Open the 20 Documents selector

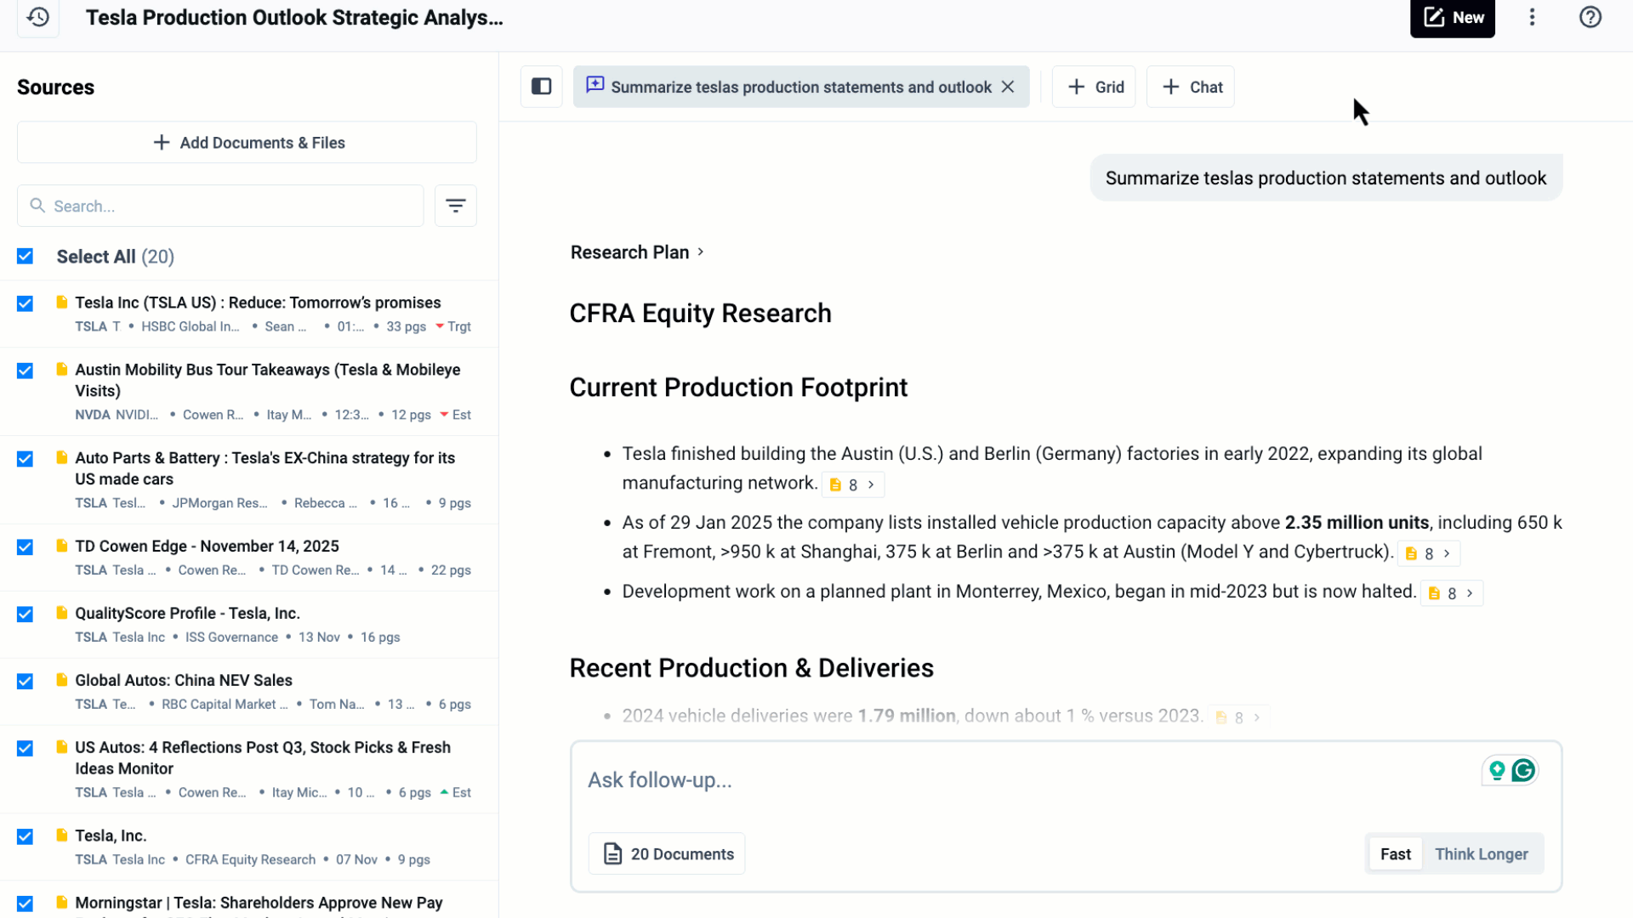[667, 854]
